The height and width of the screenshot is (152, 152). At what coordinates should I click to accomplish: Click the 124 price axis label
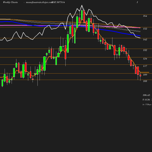pos(145,59)
